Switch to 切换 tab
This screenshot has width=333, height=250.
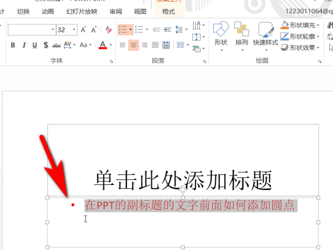[x=23, y=12]
